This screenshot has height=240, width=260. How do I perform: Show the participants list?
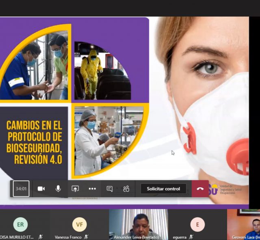(126, 189)
